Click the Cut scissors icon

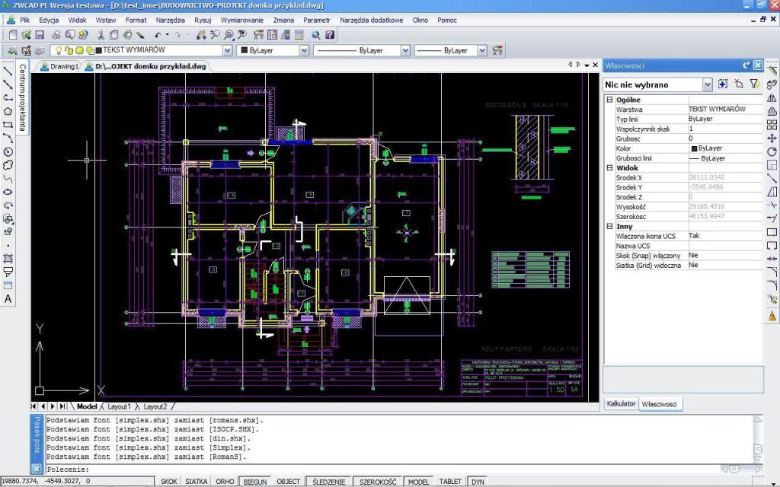(101, 35)
